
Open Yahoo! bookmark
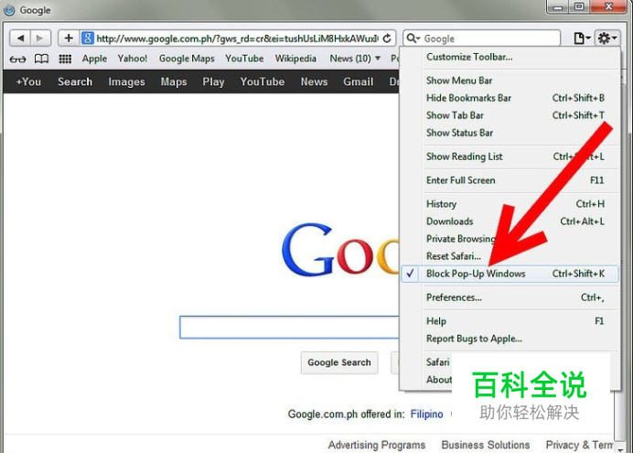click(133, 59)
